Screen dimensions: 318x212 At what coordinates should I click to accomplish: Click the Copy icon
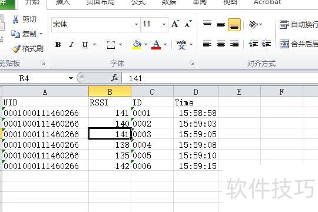click(15, 34)
